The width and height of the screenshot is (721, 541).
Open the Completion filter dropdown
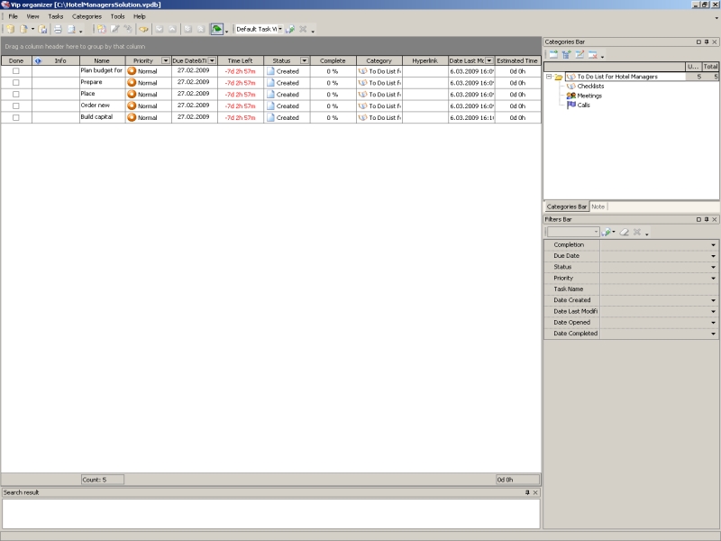(713, 245)
